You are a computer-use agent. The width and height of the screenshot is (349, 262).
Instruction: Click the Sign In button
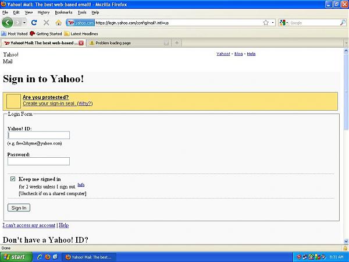pos(19,208)
